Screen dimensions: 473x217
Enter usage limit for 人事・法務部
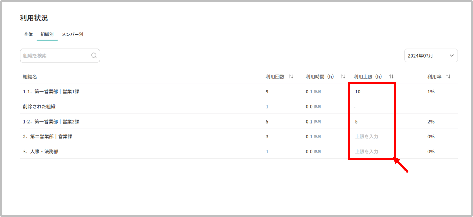pyautogui.click(x=367, y=152)
